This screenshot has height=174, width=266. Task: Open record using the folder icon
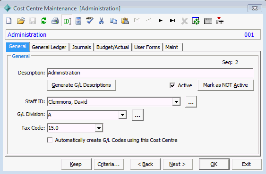point(21,21)
